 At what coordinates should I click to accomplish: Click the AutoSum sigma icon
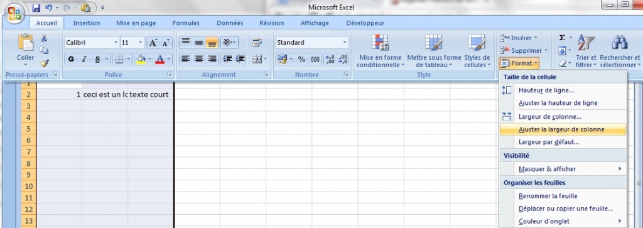coord(562,38)
